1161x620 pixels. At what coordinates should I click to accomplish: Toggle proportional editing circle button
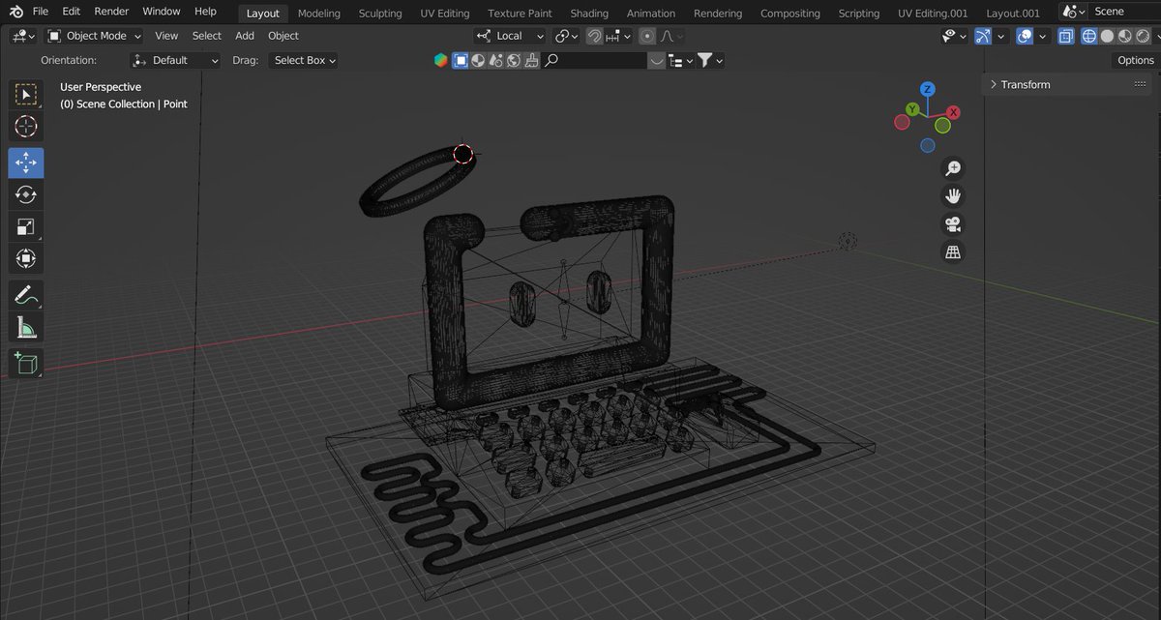point(647,36)
